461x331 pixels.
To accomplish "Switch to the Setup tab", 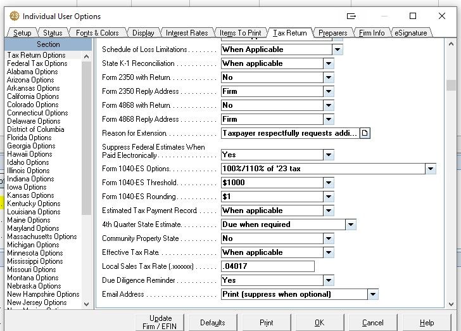I will [x=22, y=33].
